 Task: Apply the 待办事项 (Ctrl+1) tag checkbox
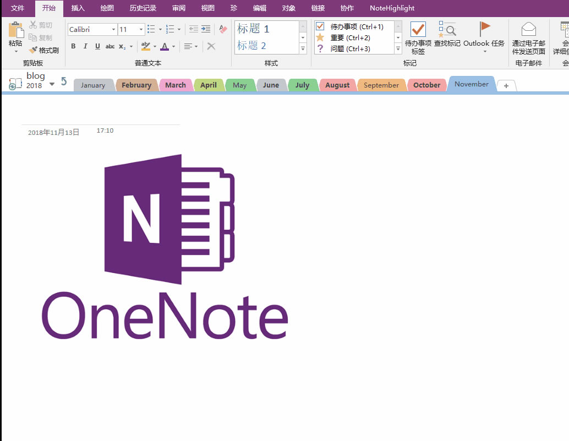pyautogui.click(x=320, y=26)
